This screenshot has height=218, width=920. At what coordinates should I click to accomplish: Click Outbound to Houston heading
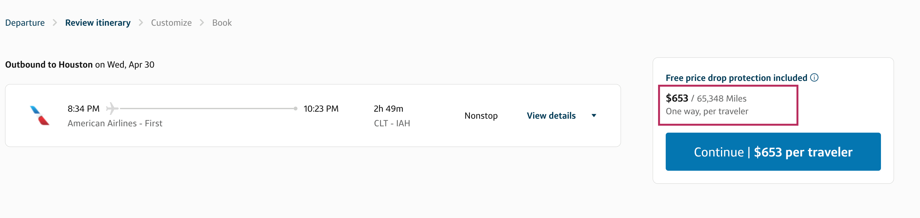[x=49, y=65]
